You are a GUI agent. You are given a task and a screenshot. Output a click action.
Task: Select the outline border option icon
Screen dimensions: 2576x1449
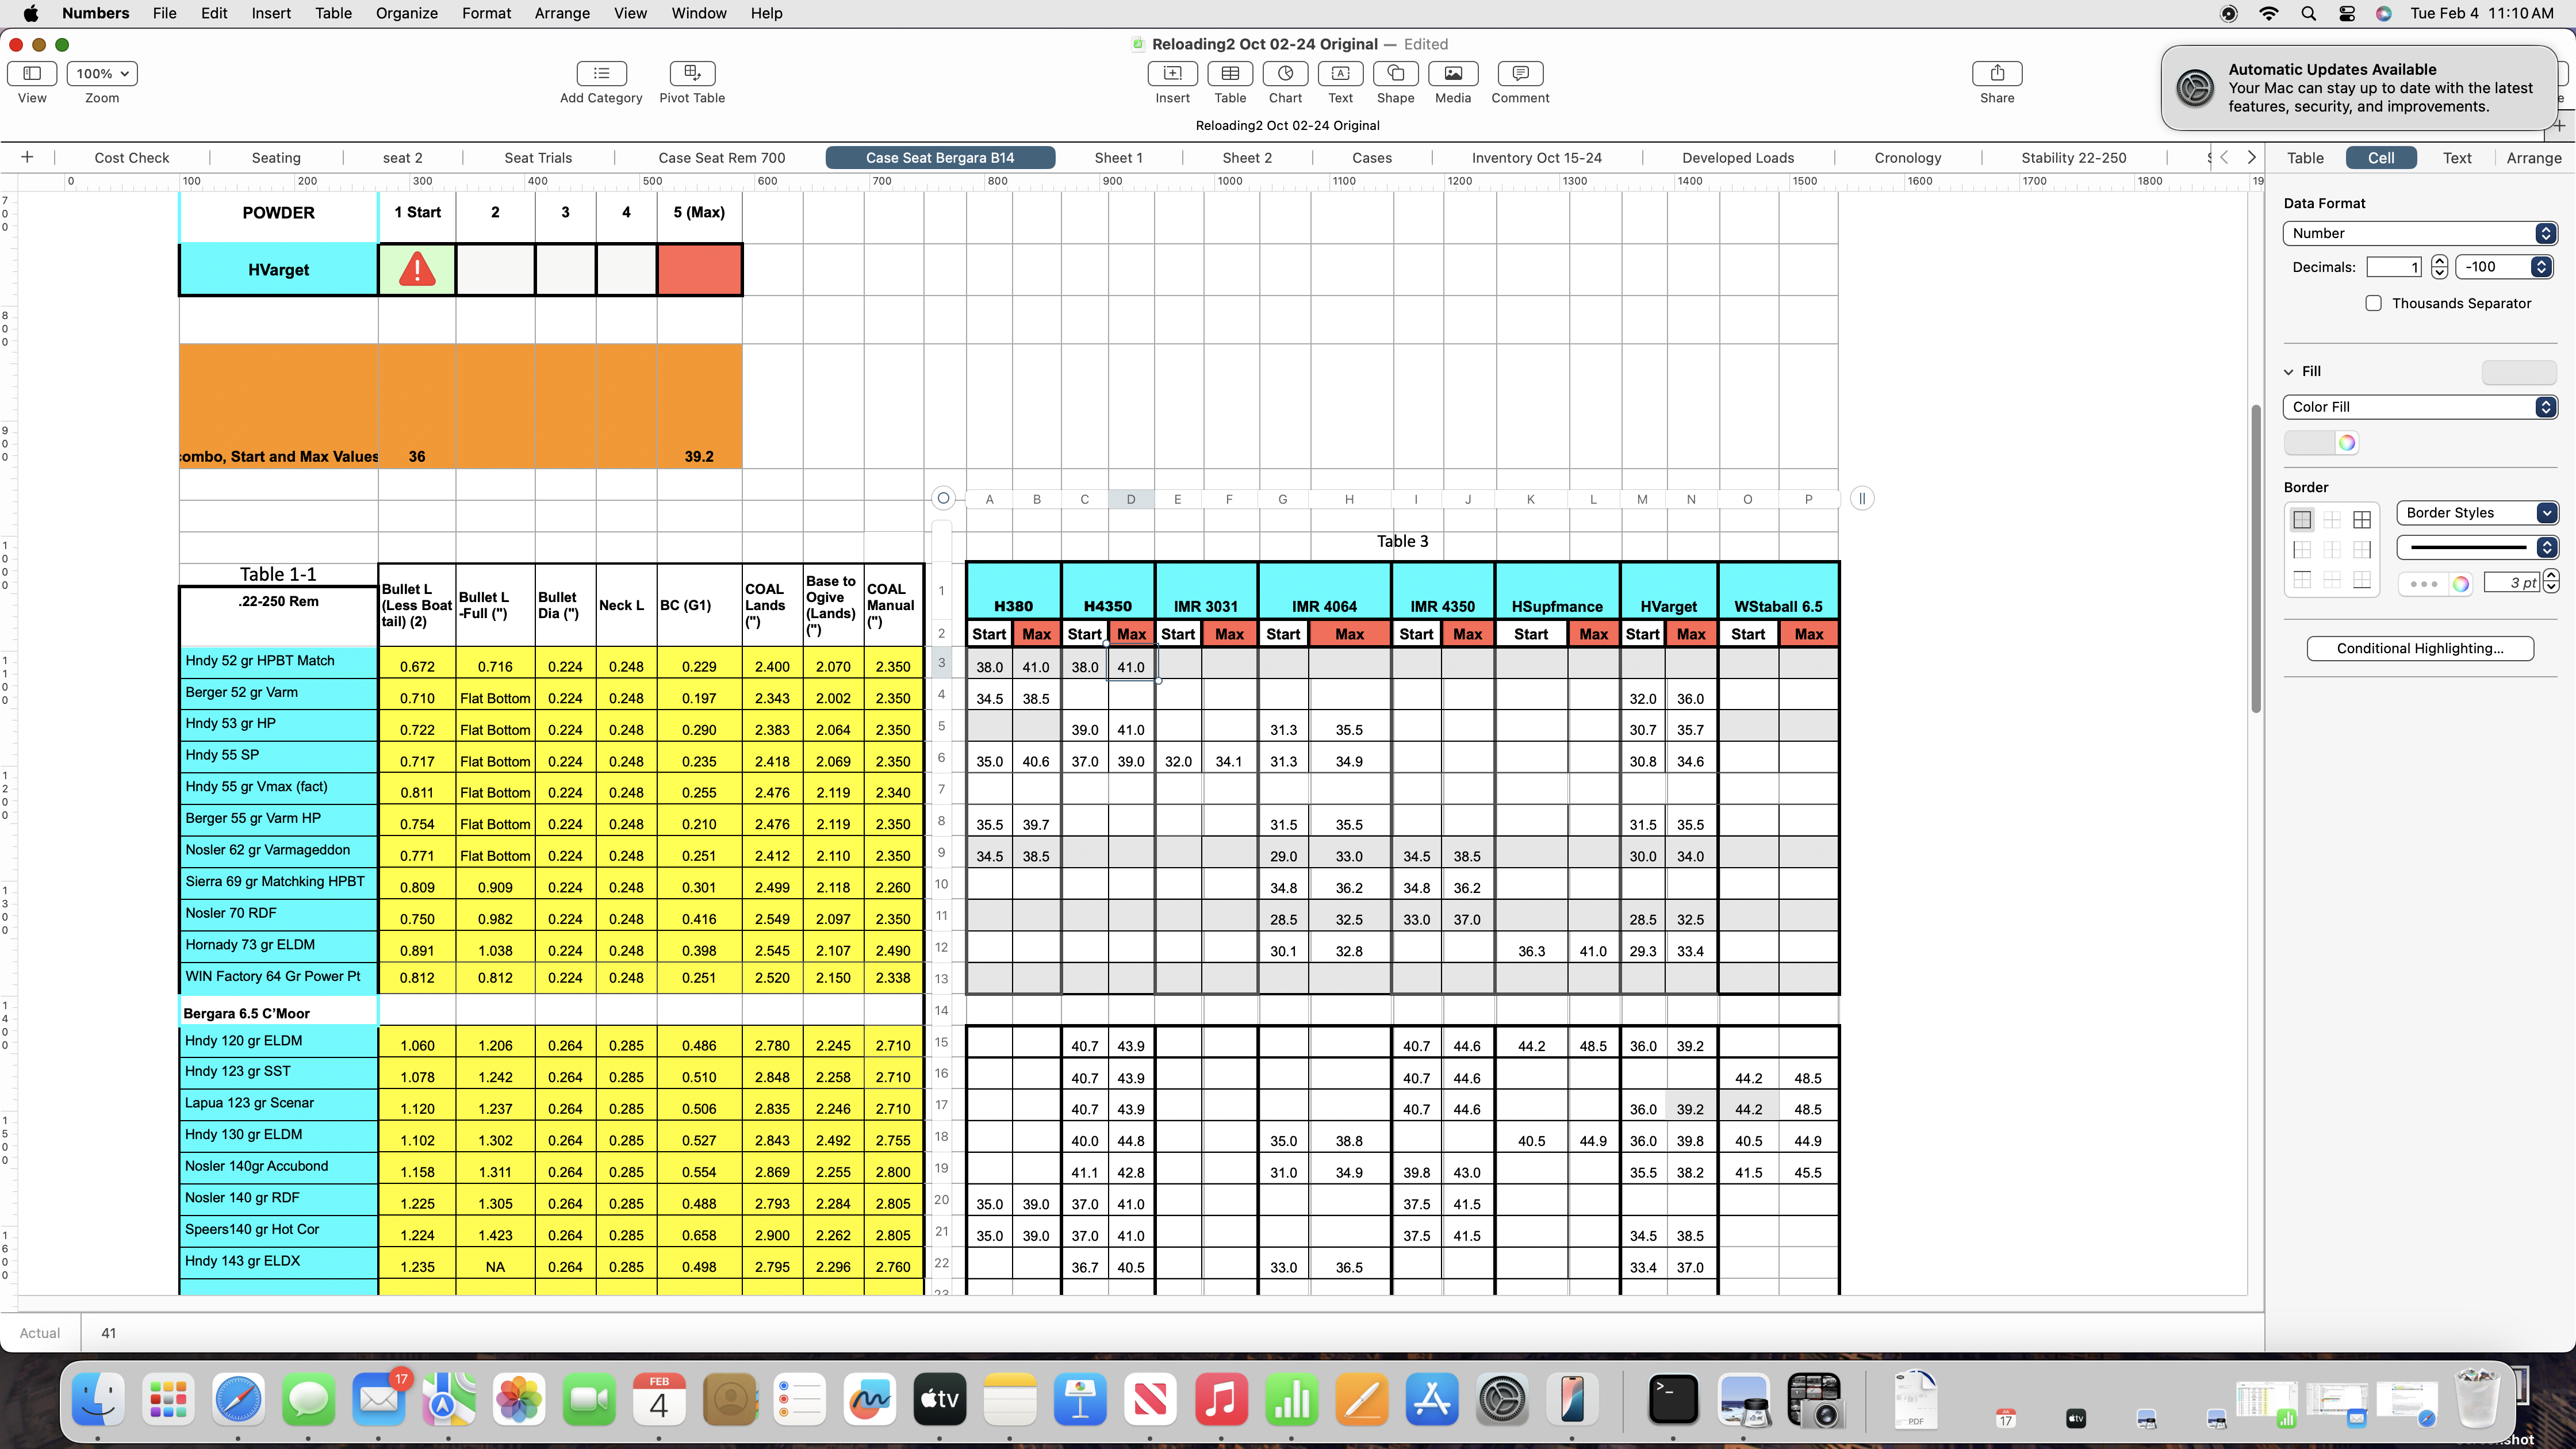pyautogui.click(x=2302, y=520)
